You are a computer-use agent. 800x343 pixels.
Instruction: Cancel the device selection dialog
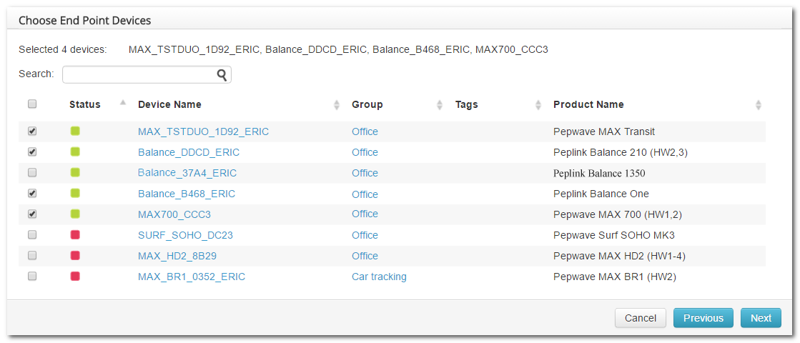tap(640, 318)
